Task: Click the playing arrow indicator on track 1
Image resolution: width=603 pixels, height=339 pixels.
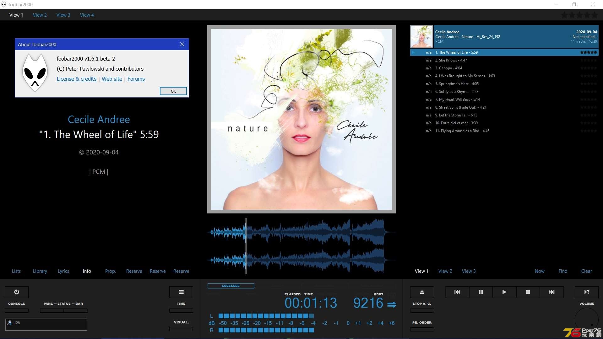Action: point(414,52)
